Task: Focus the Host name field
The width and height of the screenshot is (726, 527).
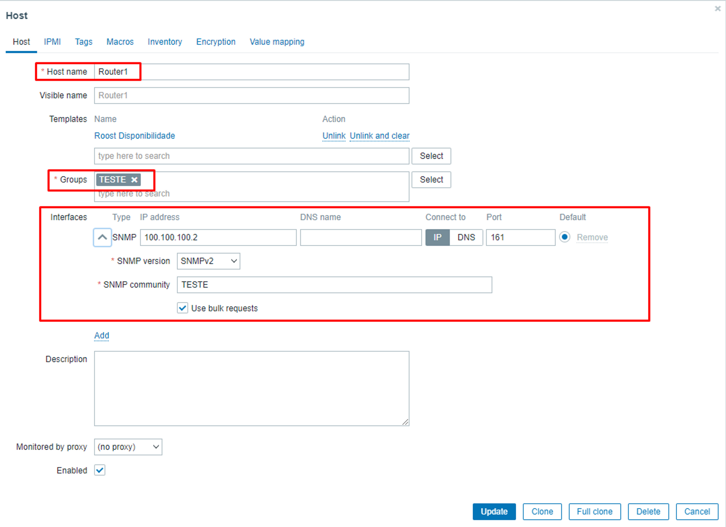Action: [252, 72]
